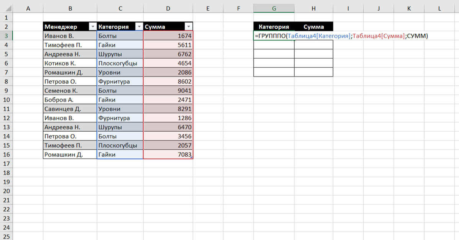This screenshot has width=459, height=240.
Task: Select cell Ромашкин Д. in row 16
Action: [70, 155]
